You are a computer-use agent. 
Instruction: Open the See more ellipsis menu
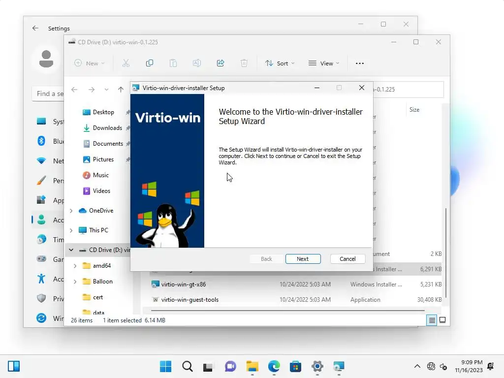point(360,63)
